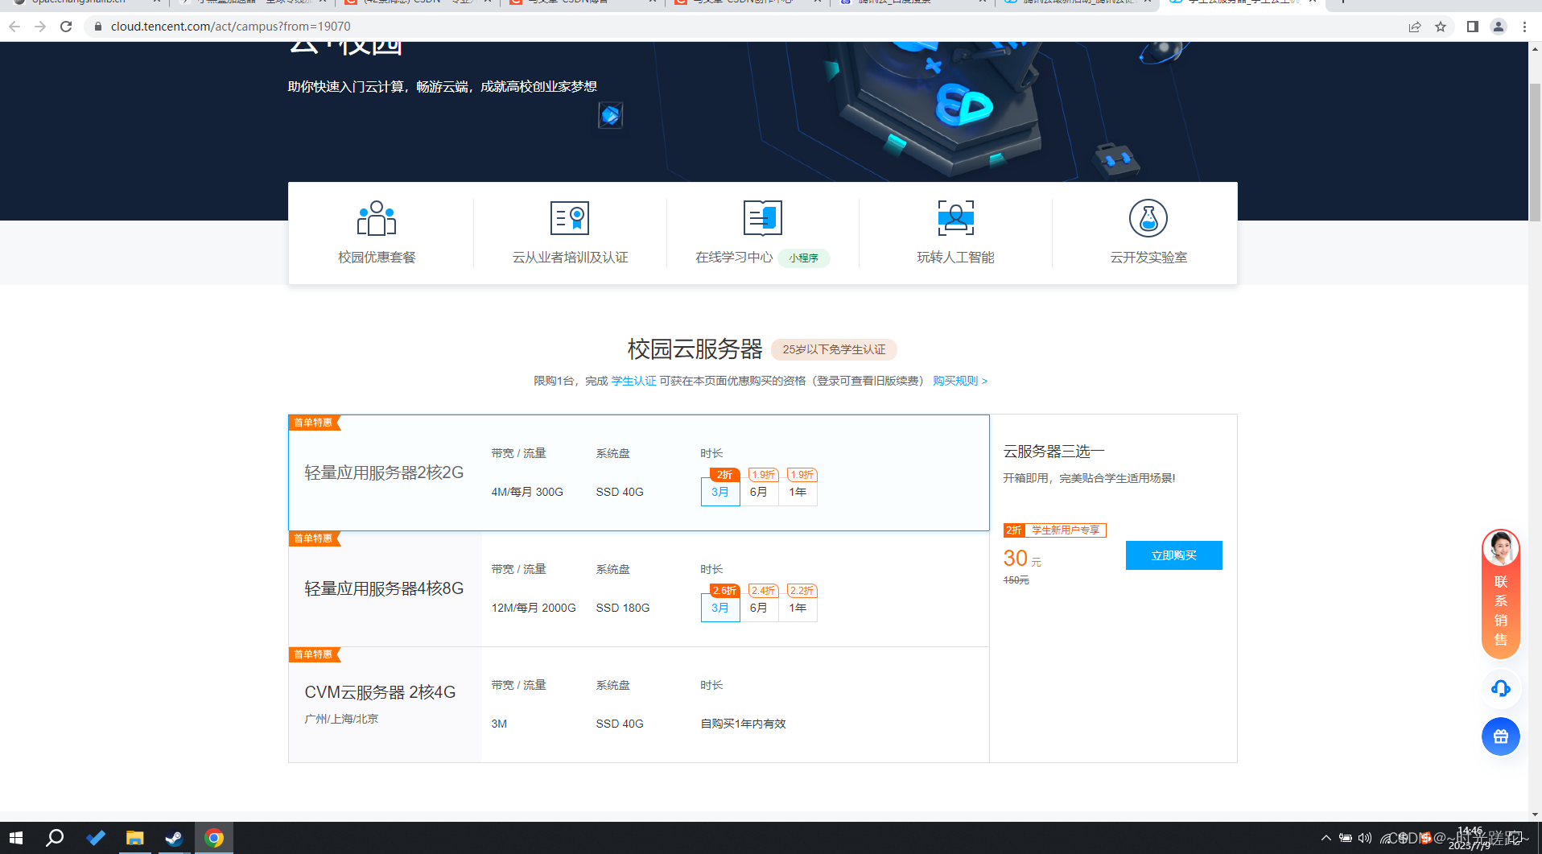Click the 学生新用户专享 promo tag
The width and height of the screenshot is (1542, 854).
[1066, 530]
